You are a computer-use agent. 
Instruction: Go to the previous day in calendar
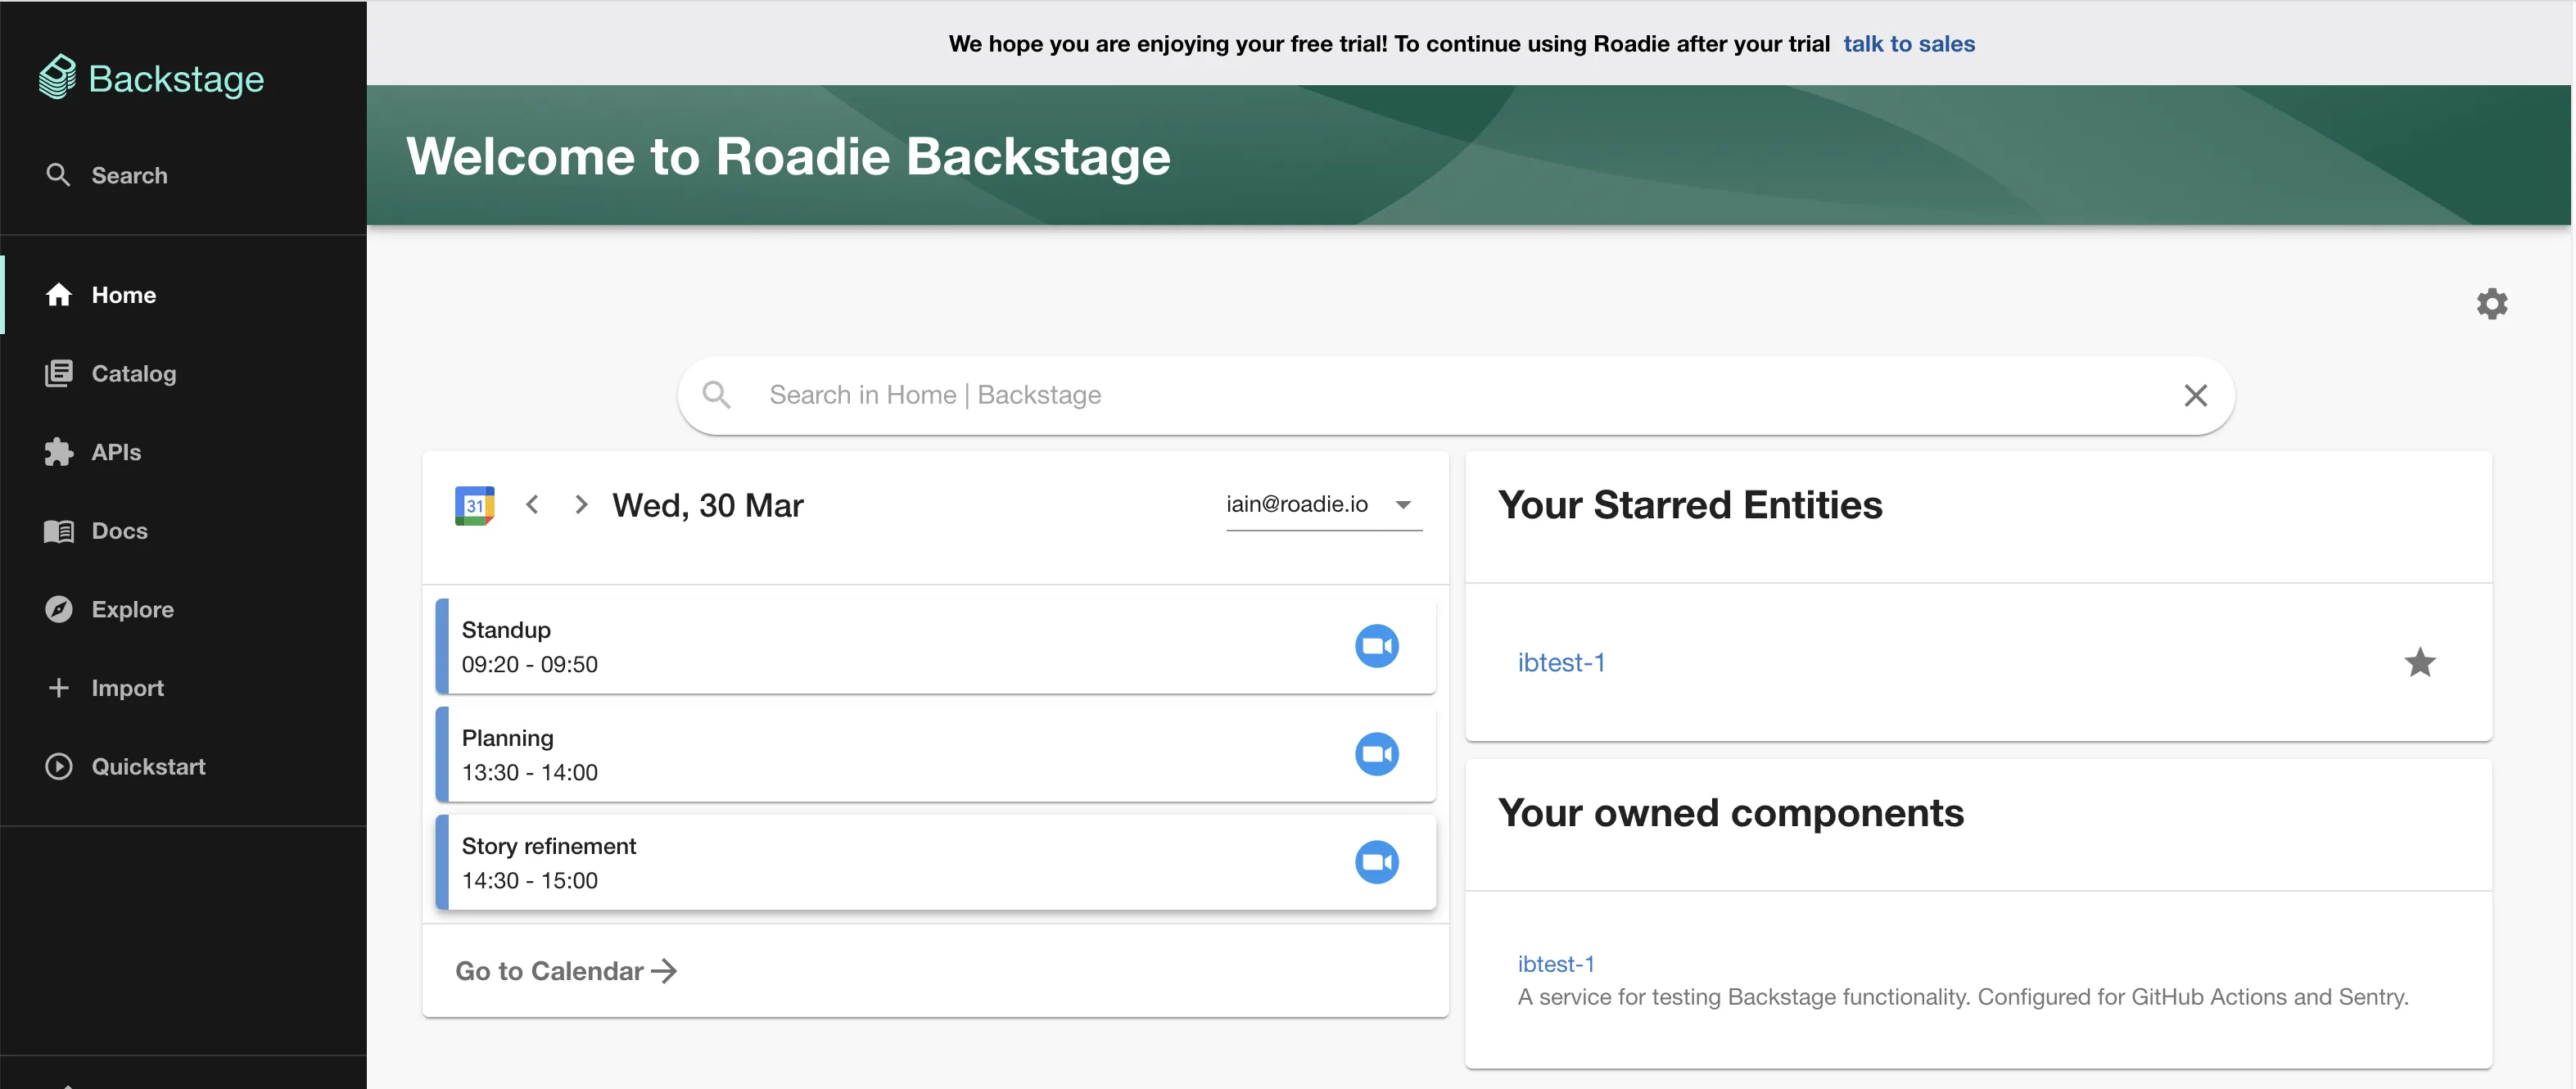[533, 504]
